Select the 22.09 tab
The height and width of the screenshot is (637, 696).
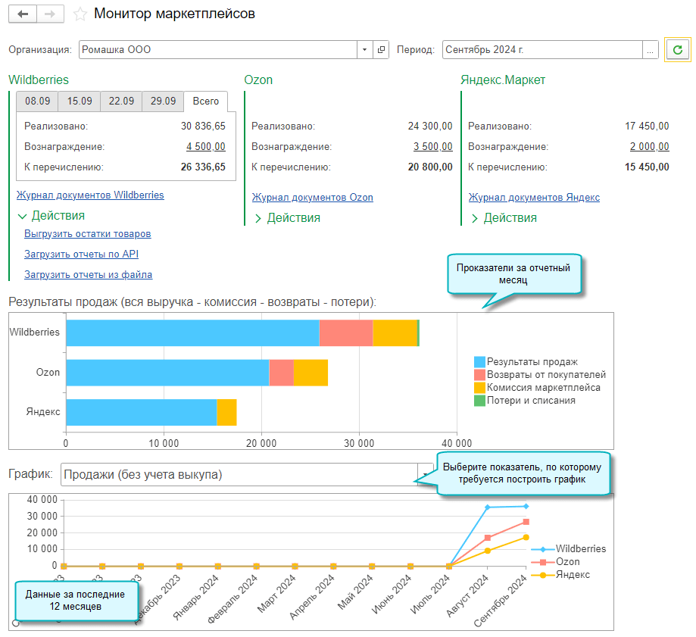tap(121, 101)
